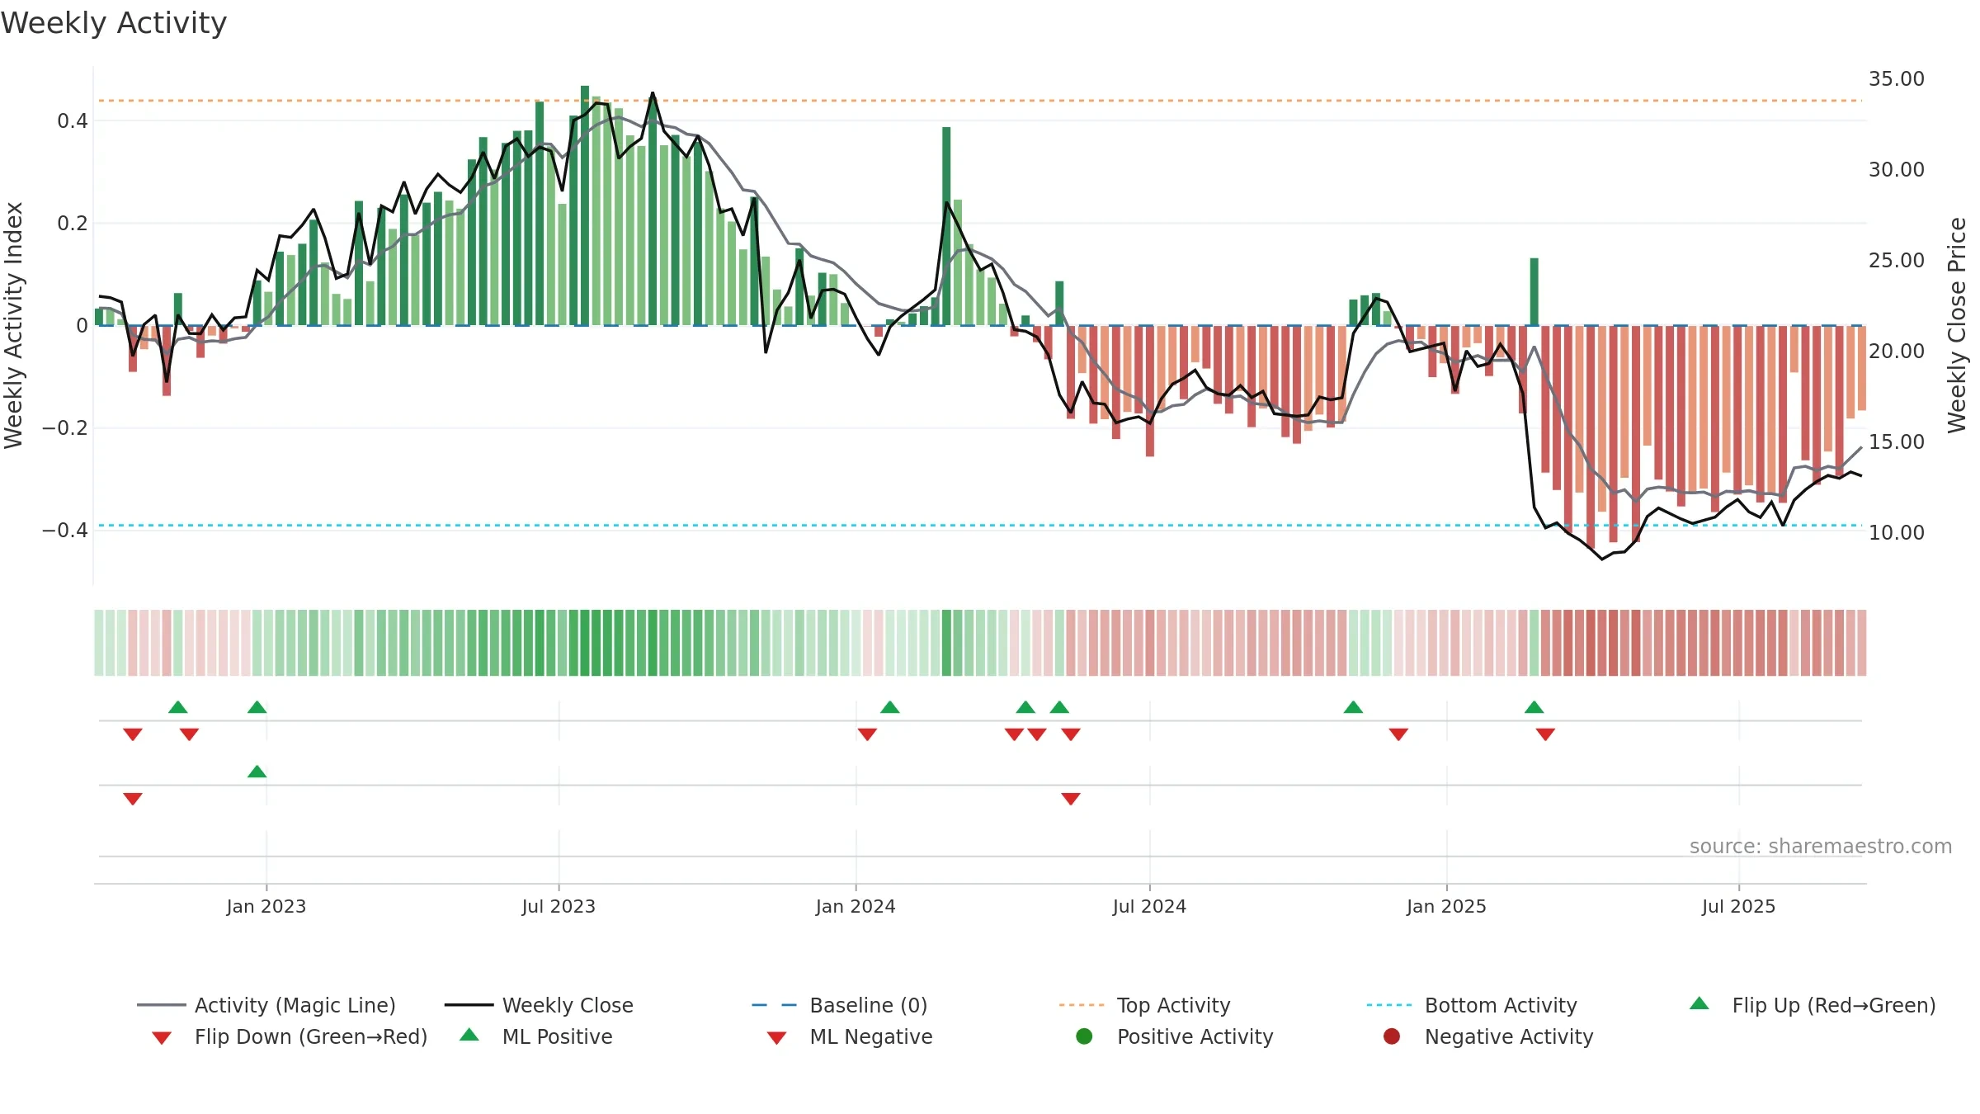The height and width of the screenshot is (1114, 1980).
Task: Click the Weekly Close Price axis title
Action: tap(1957, 325)
